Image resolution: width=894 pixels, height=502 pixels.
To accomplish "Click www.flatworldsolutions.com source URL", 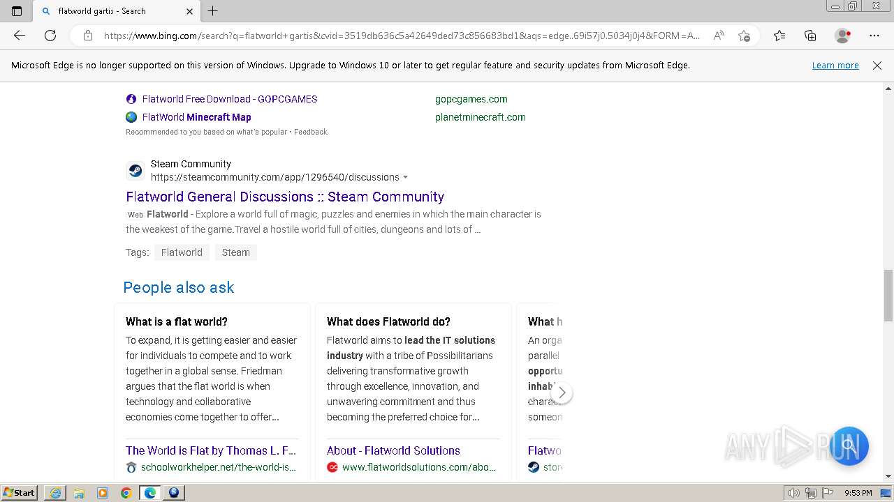I will [419, 467].
